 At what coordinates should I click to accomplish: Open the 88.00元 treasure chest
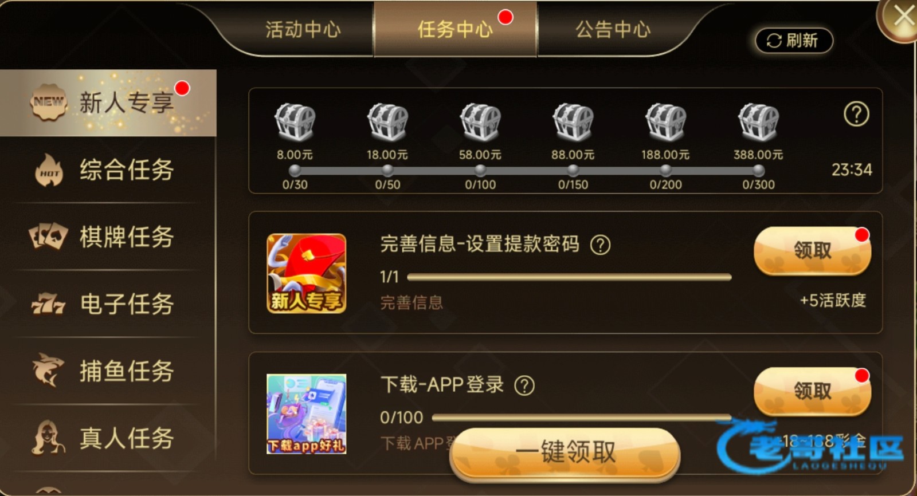point(573,122)
